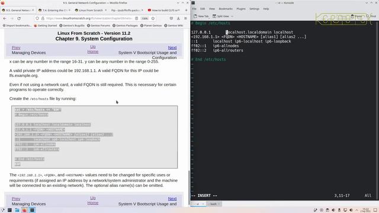Open Konsole Plugins menu
The width and height of the screenshot is (379, 213).
pyautogui.click(x=241, y=9)
